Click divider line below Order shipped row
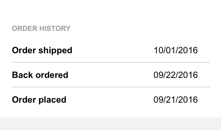The height and width of the screenshot is (130, 221). point(111,62)
